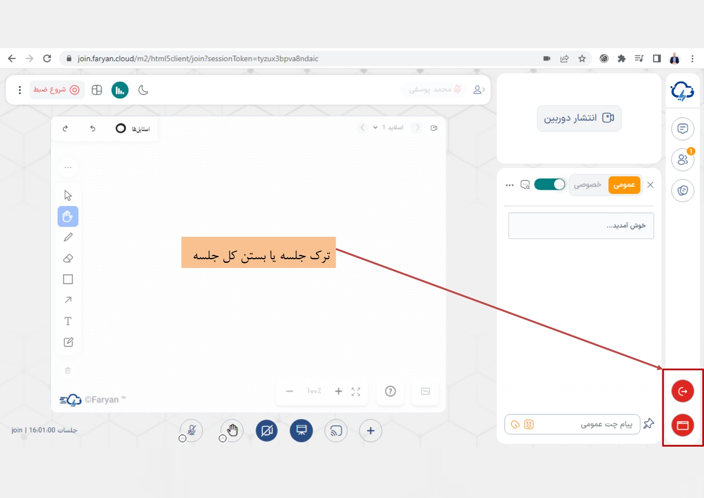Toggle dark mode moon icon
This screenshot has width=704, height=498.
(143, 90)
